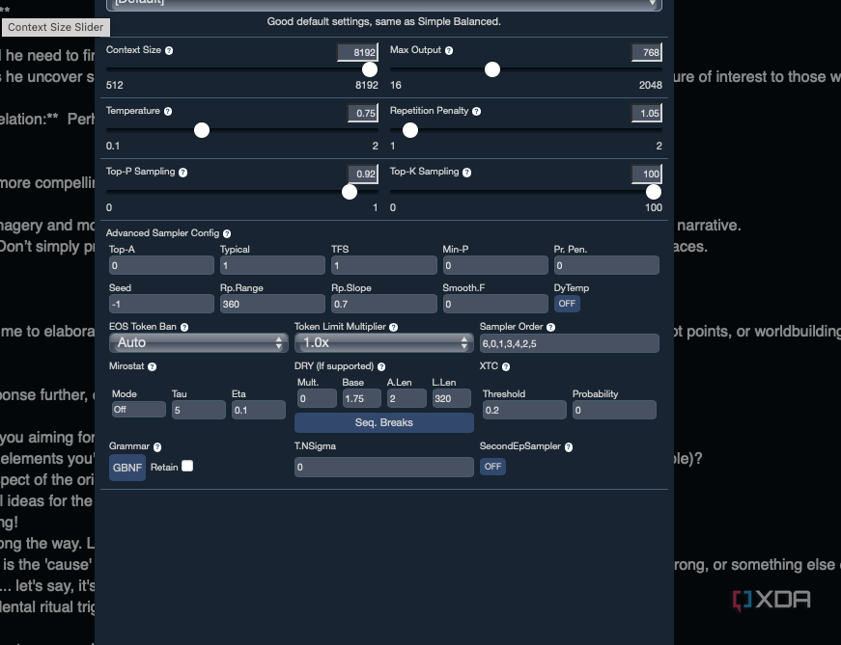This screenshot has width=841, height=645.
Task: Click the Advanced Sampler Config help icon
Action: click(x=227, y=233)
